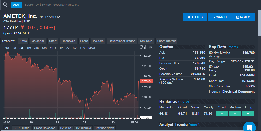
Task: Open the Financials tab
Action: coord(68,41)
